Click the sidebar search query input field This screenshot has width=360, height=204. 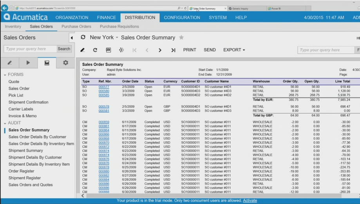[x=29, y=49]
